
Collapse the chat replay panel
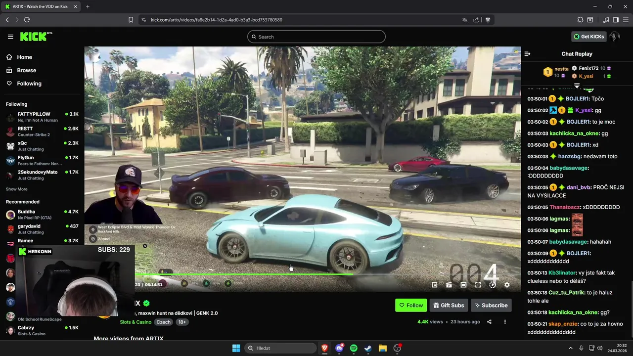pos(527,54)
